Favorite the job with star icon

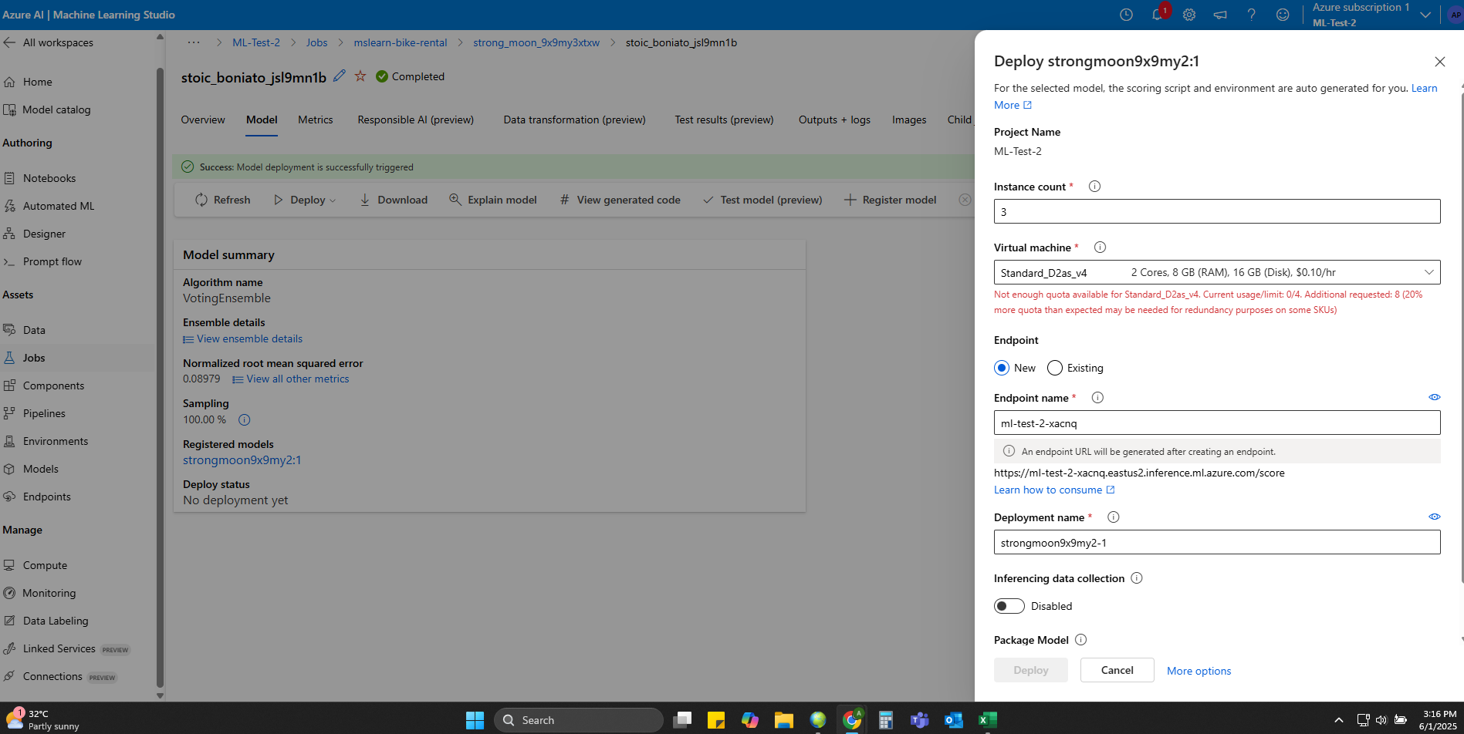tap(360, 76)
